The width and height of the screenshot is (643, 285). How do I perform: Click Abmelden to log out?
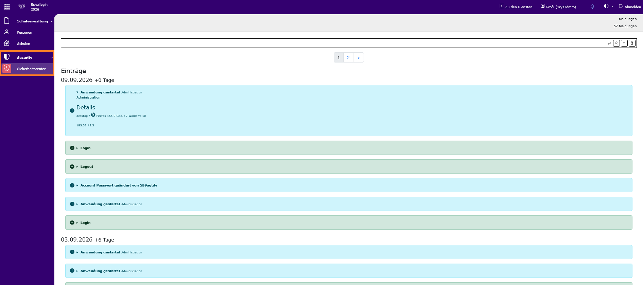click(630, 7)
